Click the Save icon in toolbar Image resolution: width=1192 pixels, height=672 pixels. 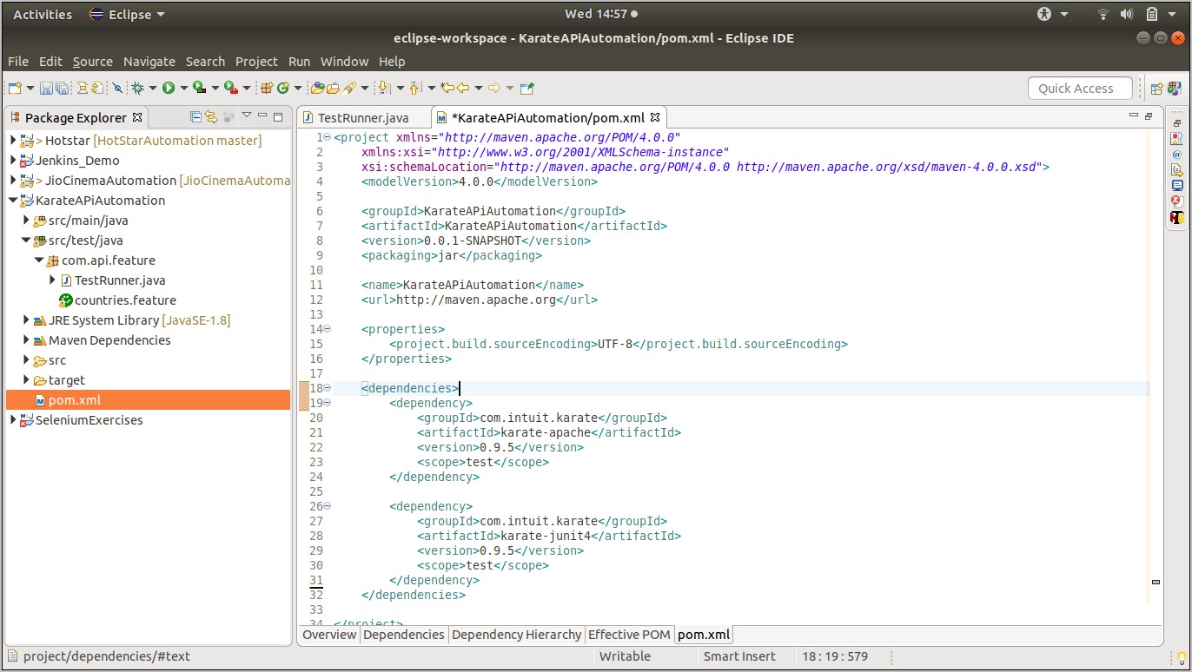click(x=46, y=88)
